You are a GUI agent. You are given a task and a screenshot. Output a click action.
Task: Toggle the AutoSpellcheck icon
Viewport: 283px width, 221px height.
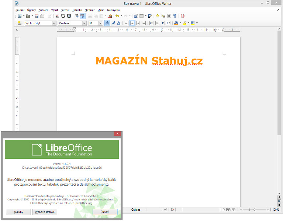[83, 16]
